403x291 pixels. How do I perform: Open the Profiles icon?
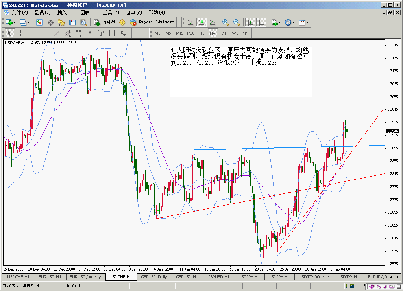point(23,22)
